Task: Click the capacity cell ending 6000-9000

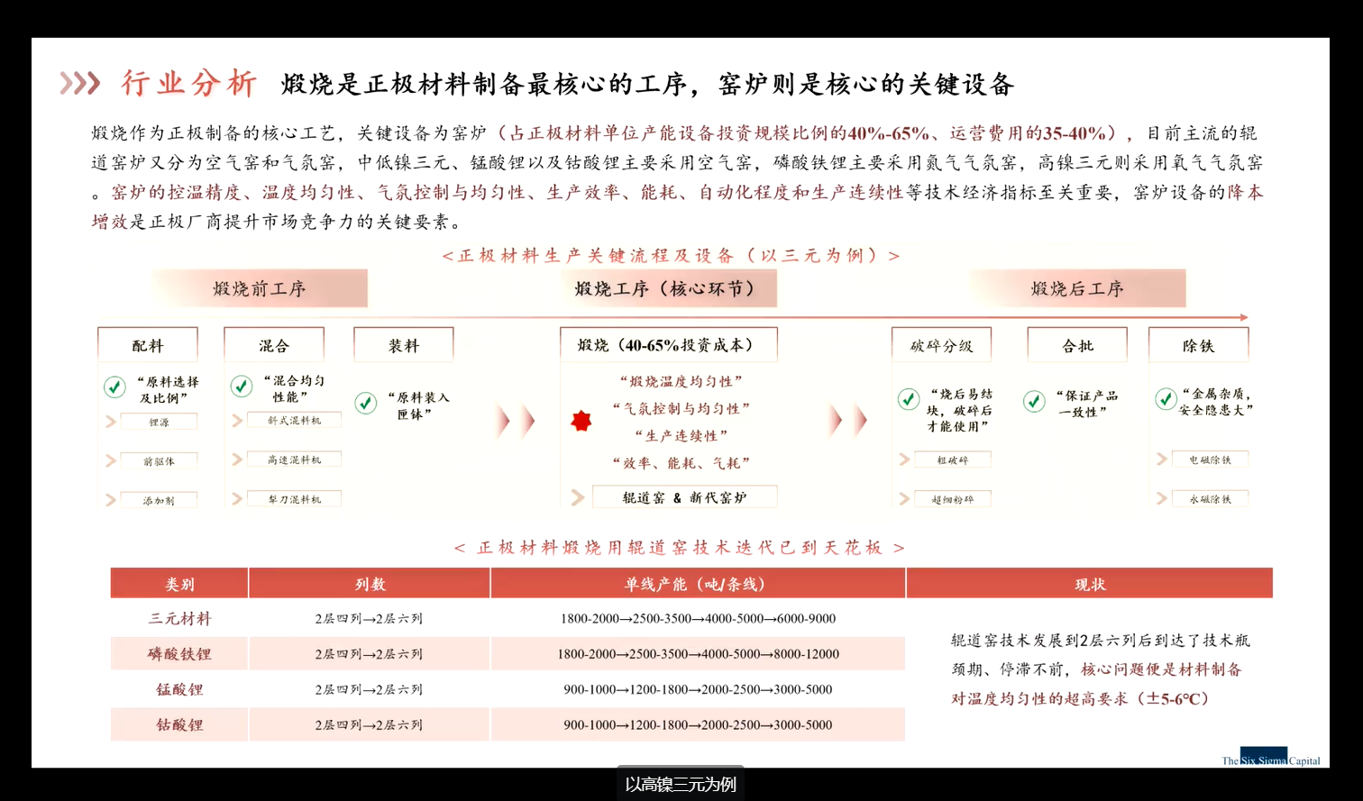Action: pos(698,618)
